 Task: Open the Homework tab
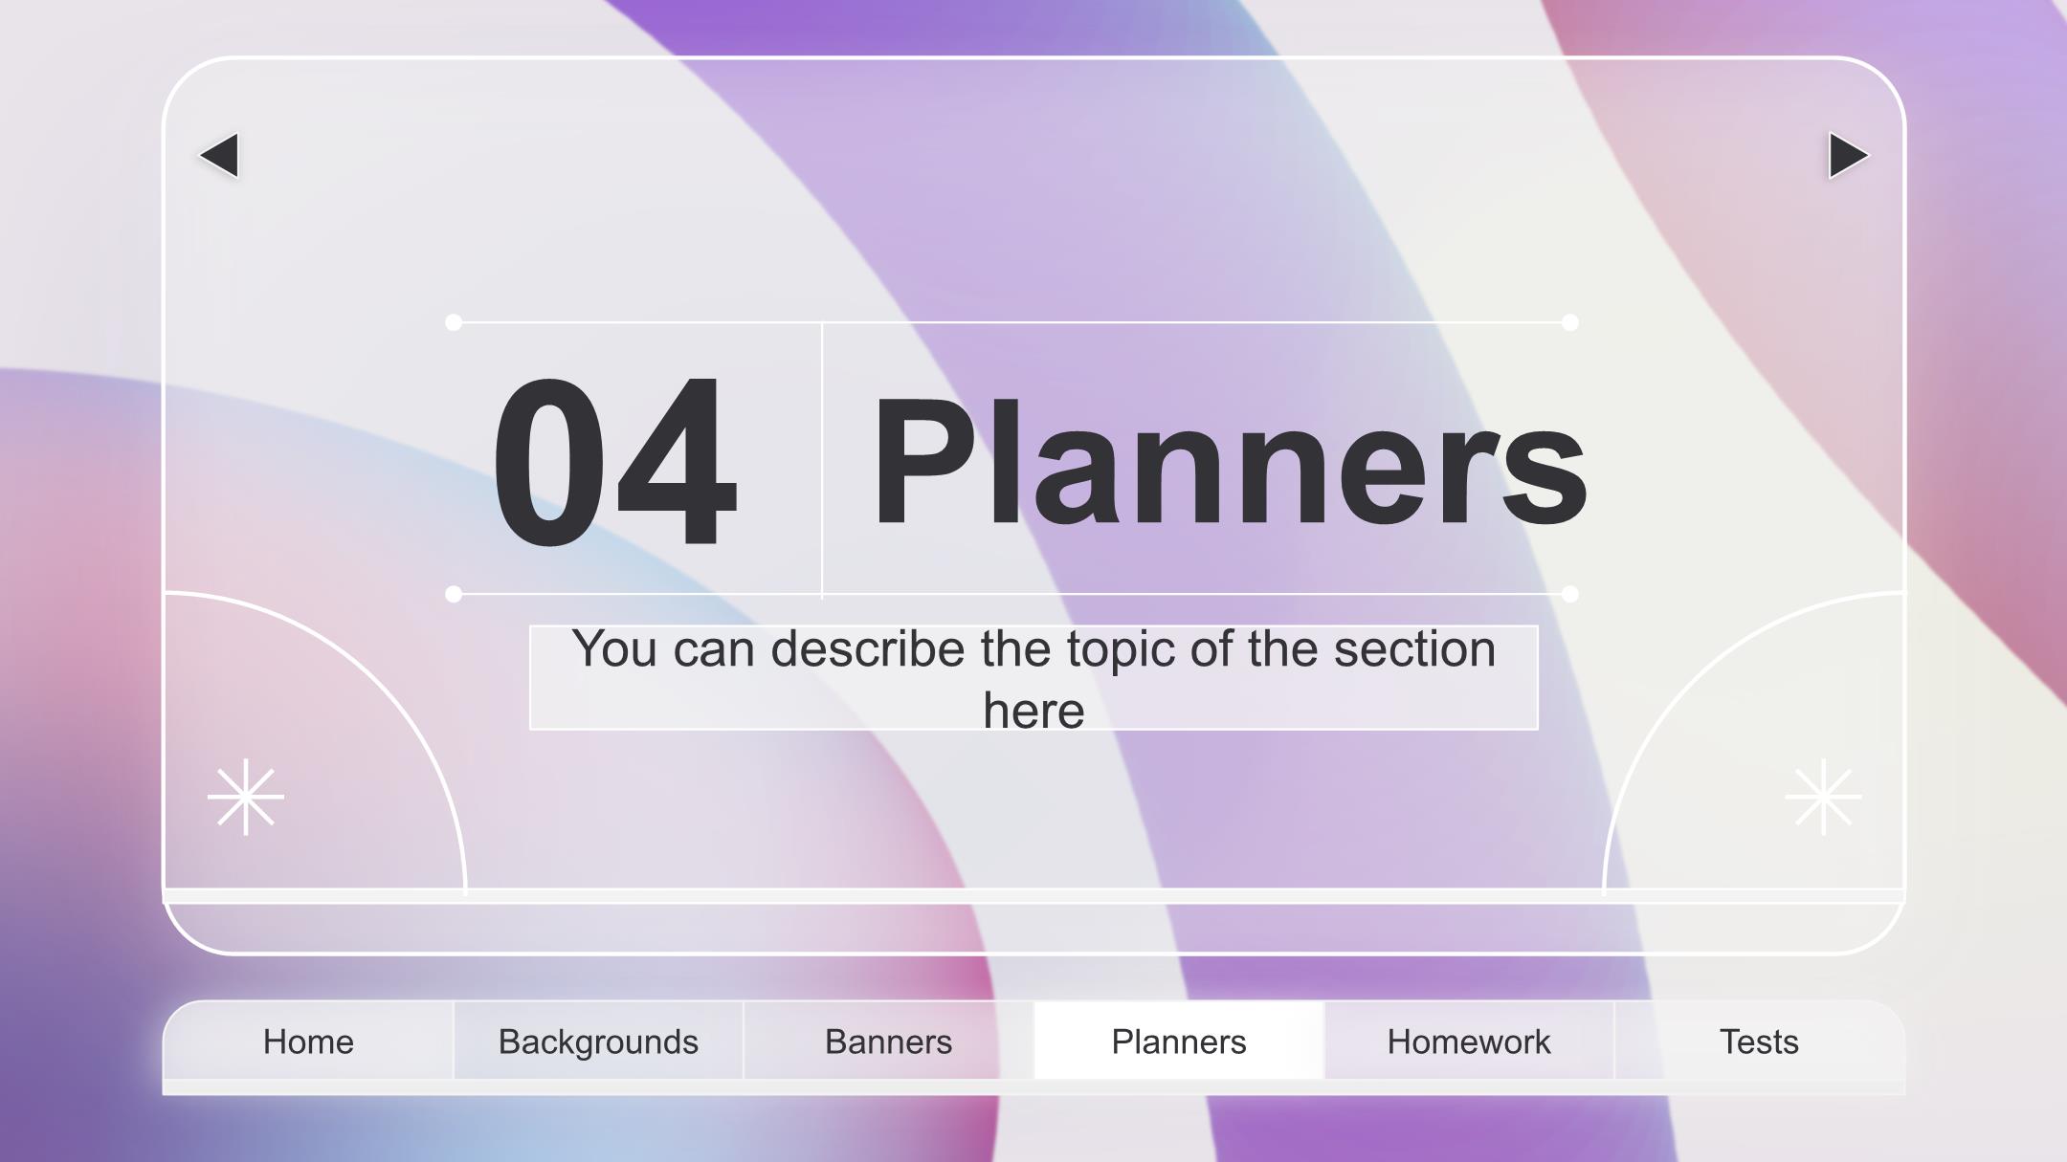pyautogui.click(x=1469, y=1041)
